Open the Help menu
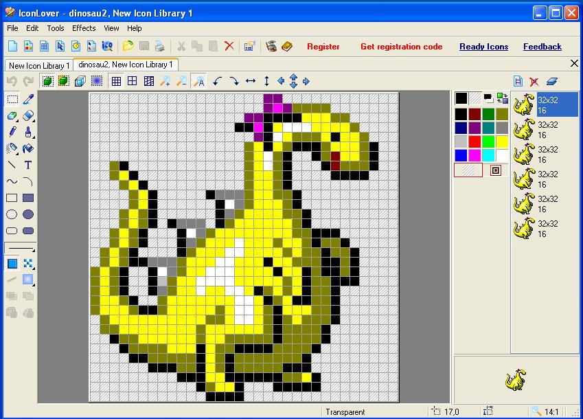This screenshot has height=419, width=583. click(134, 28)
